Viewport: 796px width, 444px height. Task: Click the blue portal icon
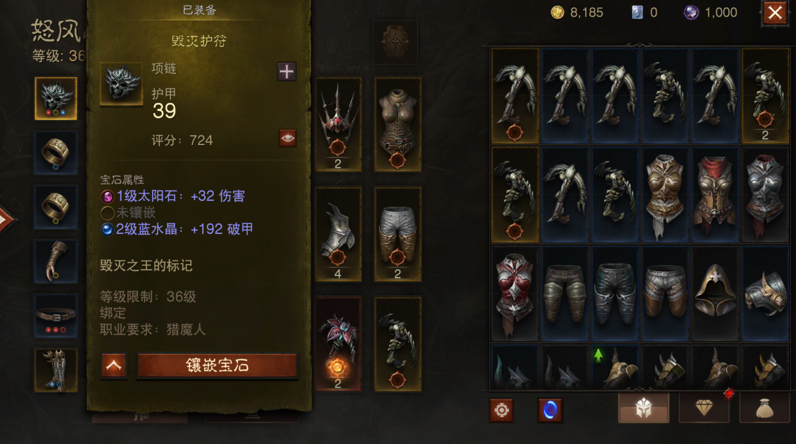549,410
